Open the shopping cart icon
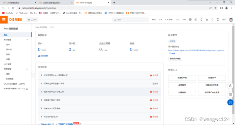235x125 pixels. tap(207, 20)
